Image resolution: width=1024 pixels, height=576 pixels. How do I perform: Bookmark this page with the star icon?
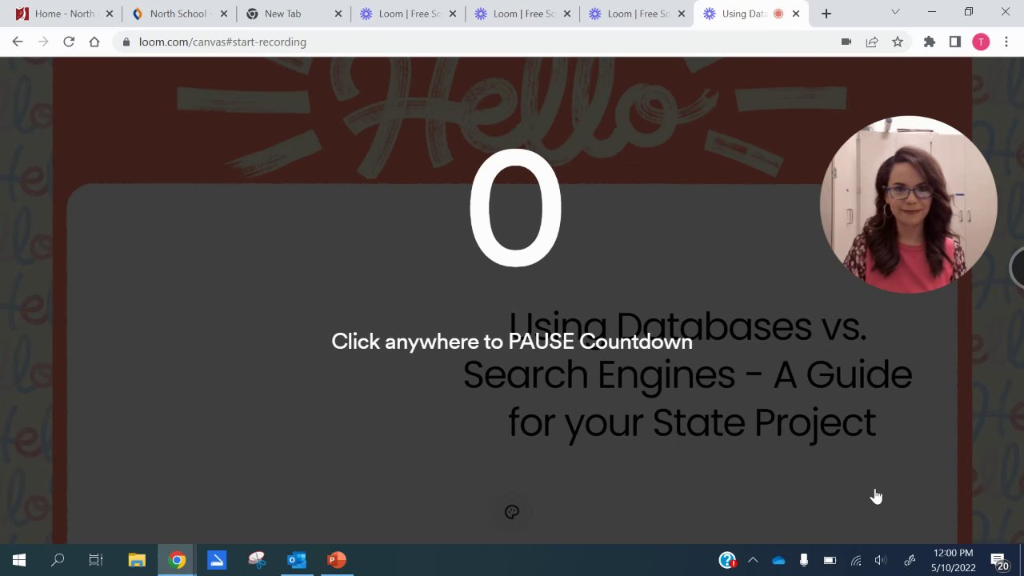(898, 42)
